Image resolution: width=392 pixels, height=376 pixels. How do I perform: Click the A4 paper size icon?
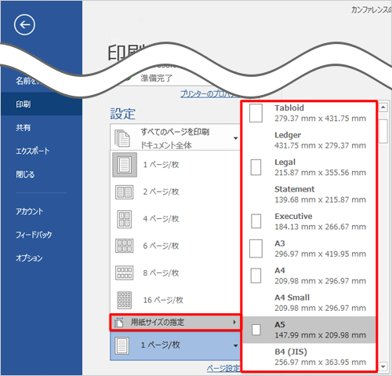(256, 276)
